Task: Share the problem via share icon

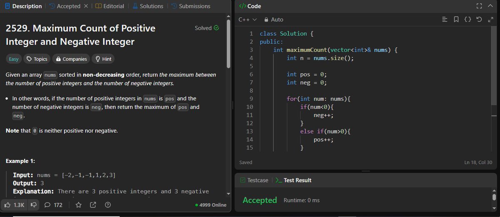Action: click(93, 205)
